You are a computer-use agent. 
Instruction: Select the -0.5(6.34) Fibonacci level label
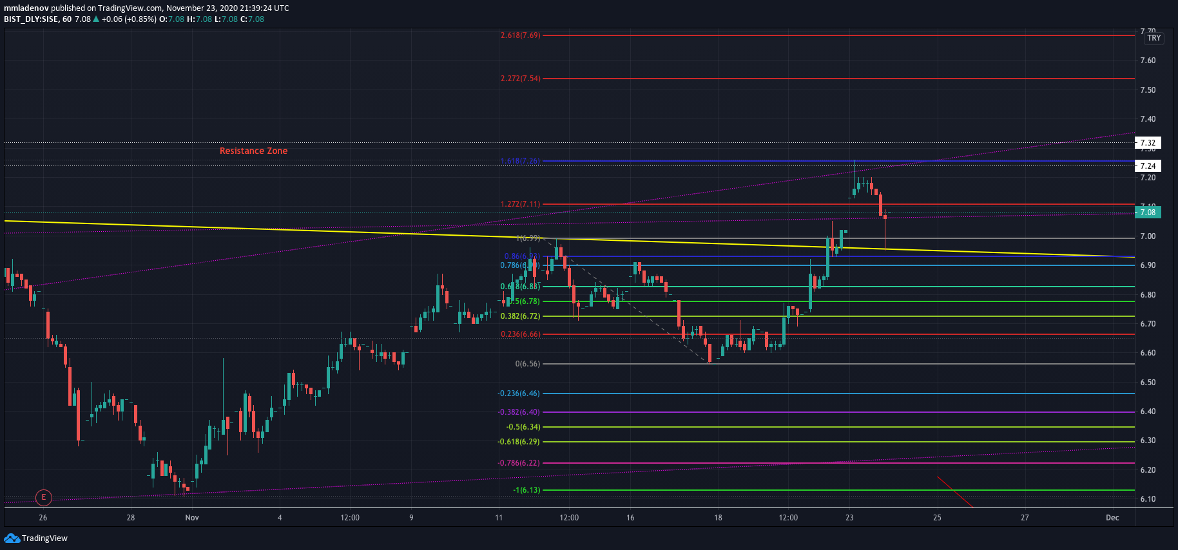(523, 427)
